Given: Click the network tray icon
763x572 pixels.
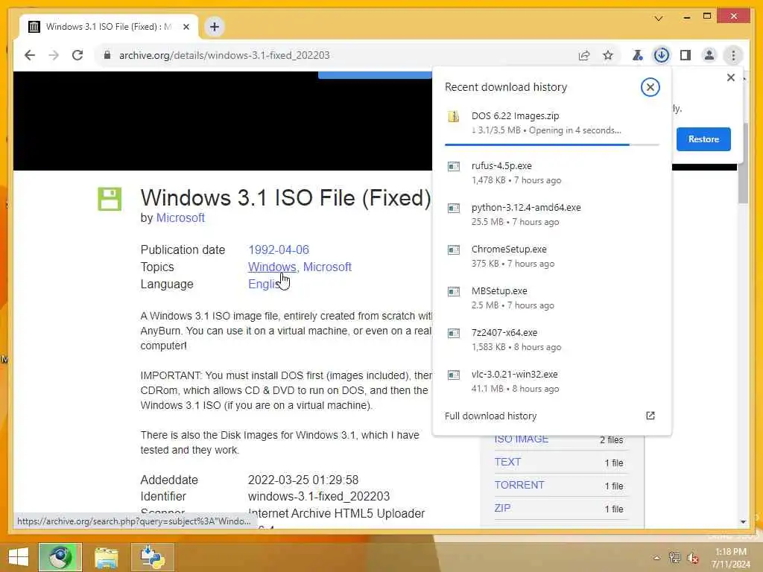Looking at the screenshot, I should (674, 557).
